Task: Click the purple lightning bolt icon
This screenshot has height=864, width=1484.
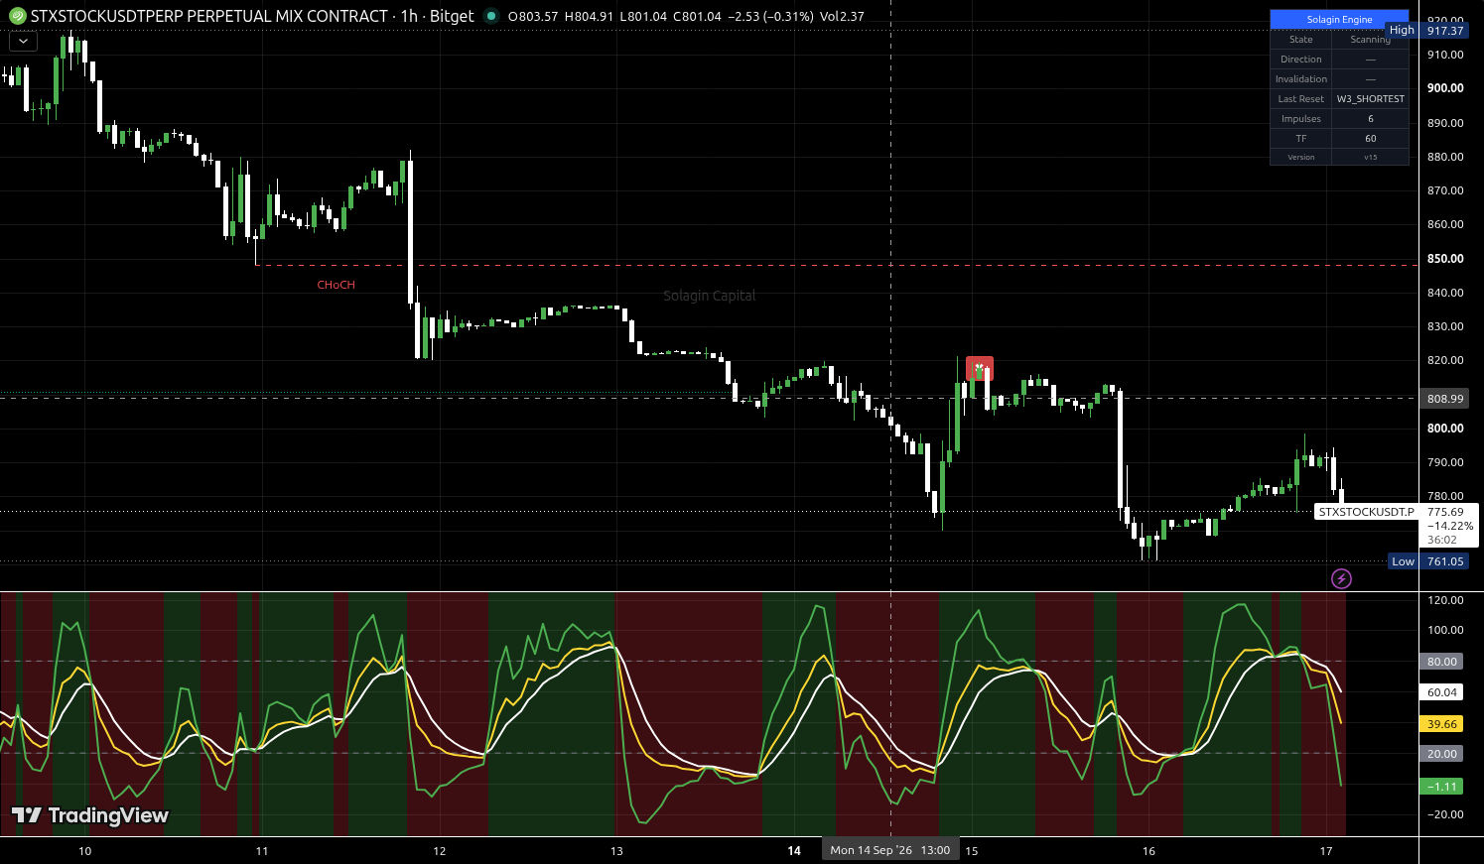Action: click(x=1341, y=578)
